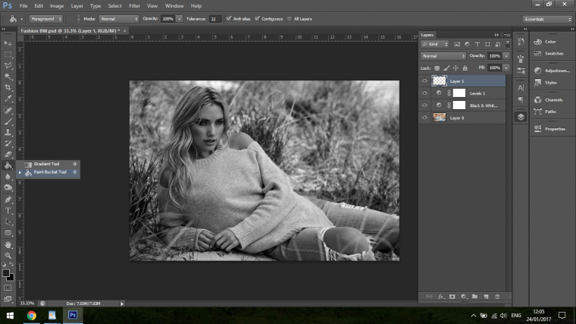Image resolution: width=576 pixels, height=324 pixels.
Task: Create a new layer icon
Action: coord(486,297)
